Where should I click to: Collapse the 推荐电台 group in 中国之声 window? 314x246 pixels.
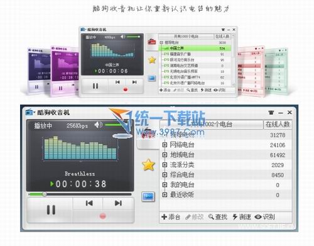click(x=161, y=43)
